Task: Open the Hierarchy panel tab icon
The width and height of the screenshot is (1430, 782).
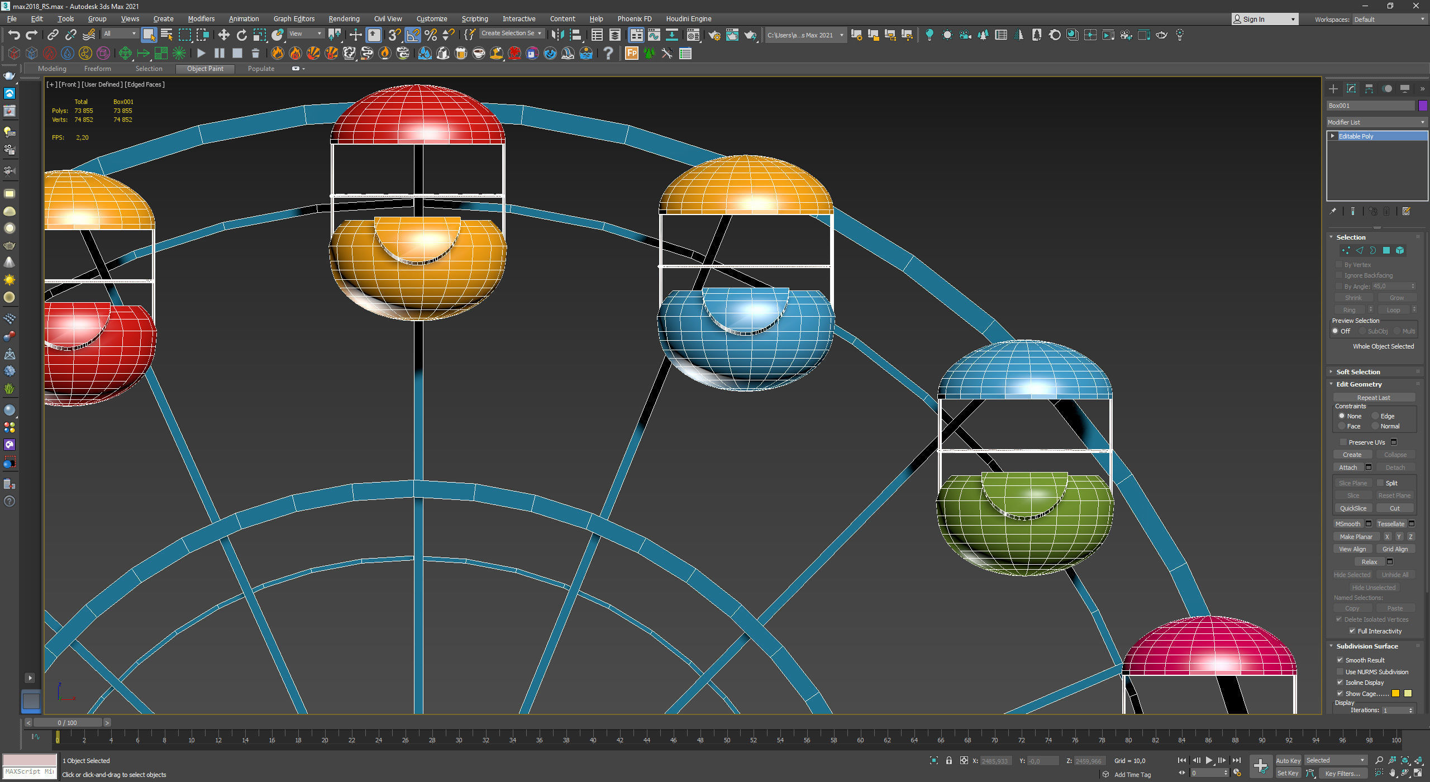Action: pyautogui.click(x=1369, y=89)
